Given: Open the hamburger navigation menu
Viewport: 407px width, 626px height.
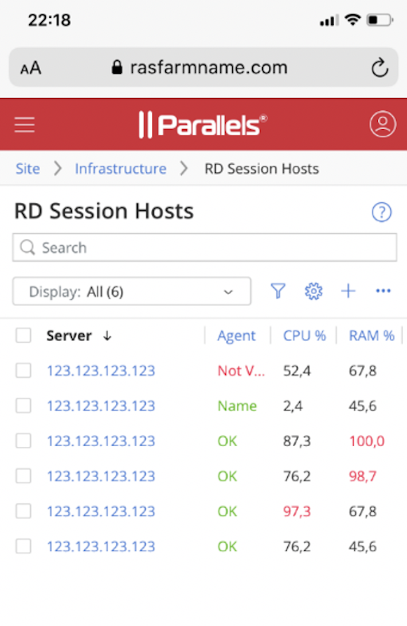Looking at the screenshot, I should 25,124.
